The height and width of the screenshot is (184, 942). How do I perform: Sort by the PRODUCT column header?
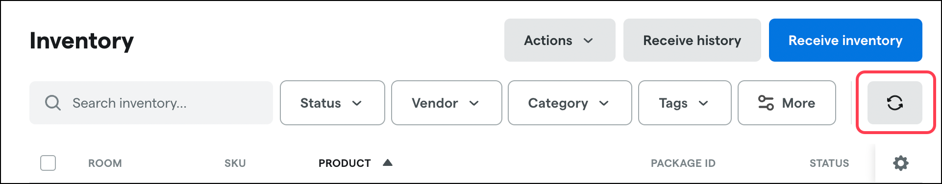tap(345, 163)
